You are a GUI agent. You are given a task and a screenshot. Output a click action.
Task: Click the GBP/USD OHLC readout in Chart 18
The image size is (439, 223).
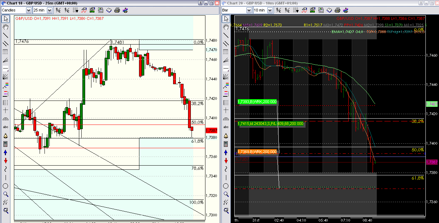click(x=59, y=18)
